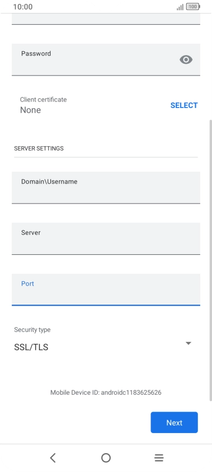This screenshot has width=212, height=472.
Task: Tap the clock showing 10:00
Action: (23, 6)
